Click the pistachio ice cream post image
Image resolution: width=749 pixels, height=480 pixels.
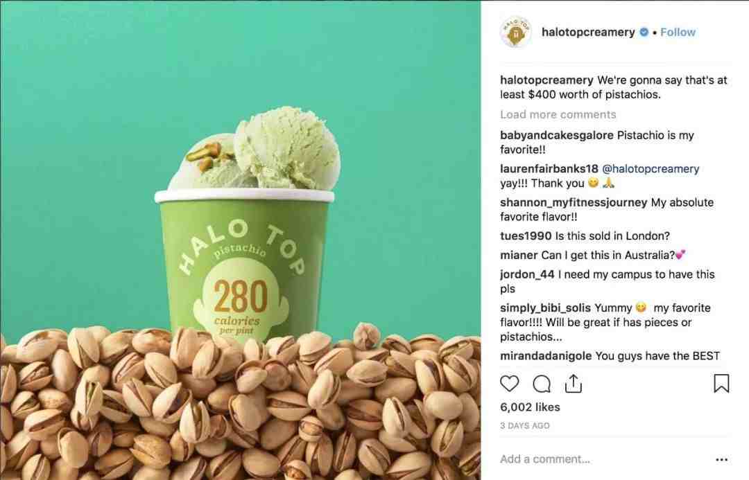click(x=240, y=240)
